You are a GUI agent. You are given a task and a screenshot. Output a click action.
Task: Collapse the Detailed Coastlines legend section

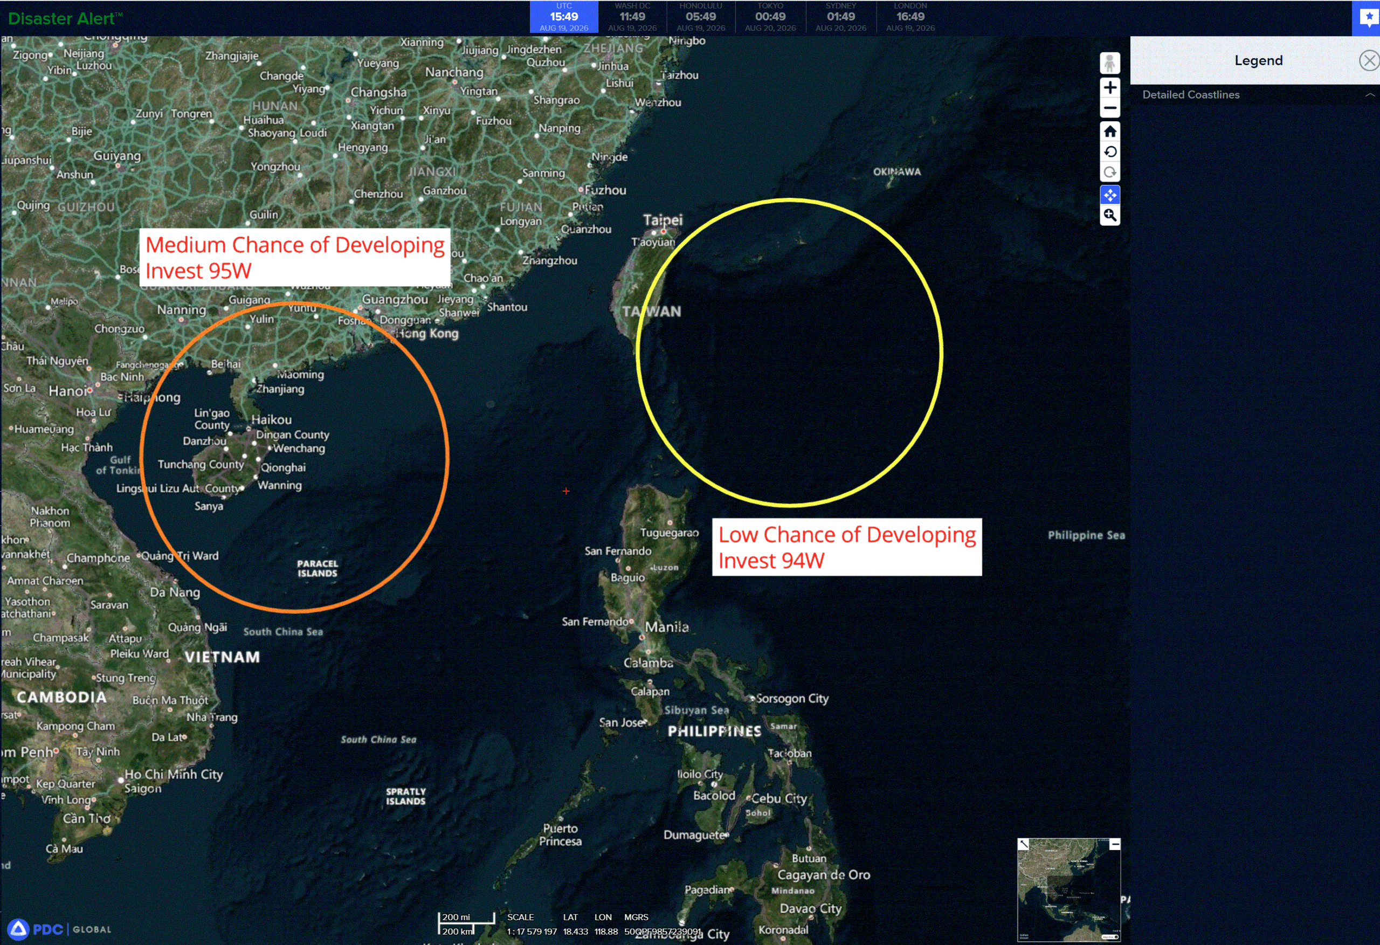(1369, 94)
